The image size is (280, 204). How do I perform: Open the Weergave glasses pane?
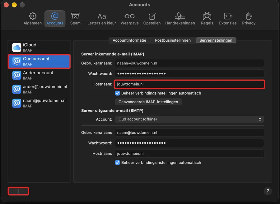click(130, 19)
